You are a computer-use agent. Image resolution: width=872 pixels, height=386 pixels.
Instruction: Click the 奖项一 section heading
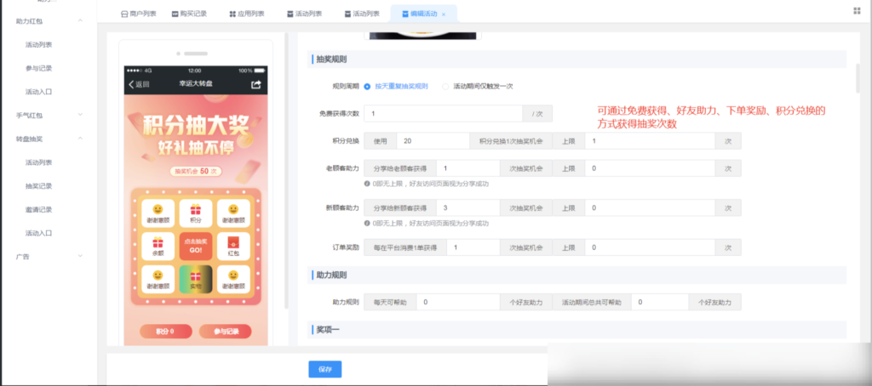(x=328, y=330)
